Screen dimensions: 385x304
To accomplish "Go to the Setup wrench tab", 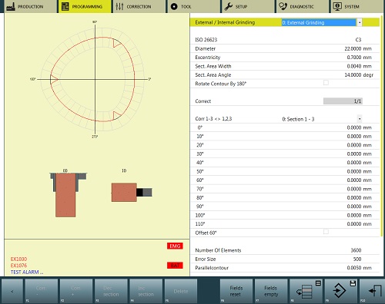I will click(x=248, y=6).
